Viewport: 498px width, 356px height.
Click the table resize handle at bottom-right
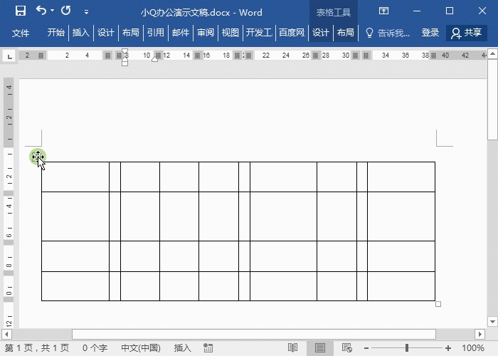point(438,304)
